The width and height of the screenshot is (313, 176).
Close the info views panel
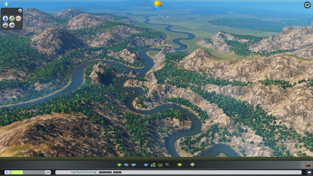click(20, 11)
